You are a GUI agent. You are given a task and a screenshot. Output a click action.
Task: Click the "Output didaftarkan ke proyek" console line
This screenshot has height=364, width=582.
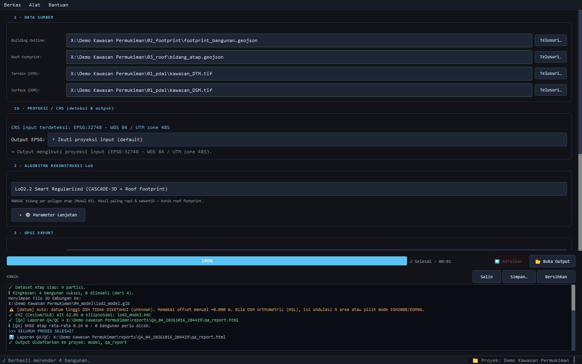point(68,343)
